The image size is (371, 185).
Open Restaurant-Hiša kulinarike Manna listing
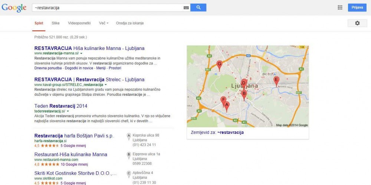[x=71, y=155]
